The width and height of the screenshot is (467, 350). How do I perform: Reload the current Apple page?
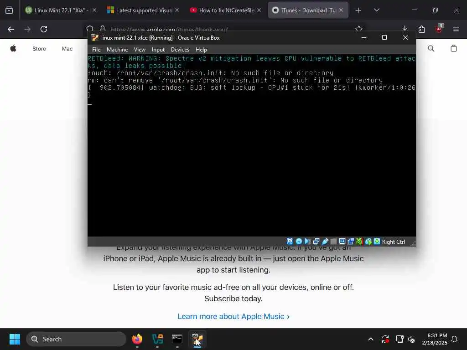44,29
